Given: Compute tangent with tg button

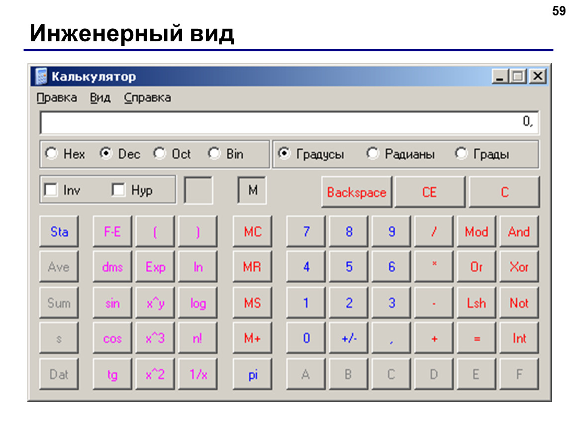Looking at the screenshot, I should [112, 374].
